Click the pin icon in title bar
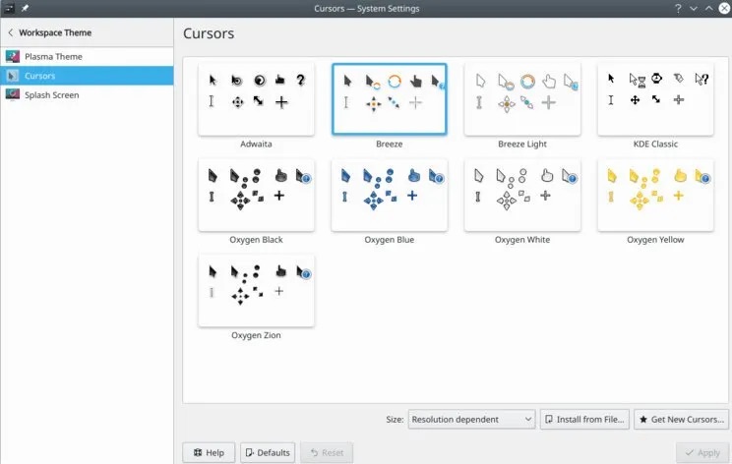732x464 pixels. pos(26,8)
